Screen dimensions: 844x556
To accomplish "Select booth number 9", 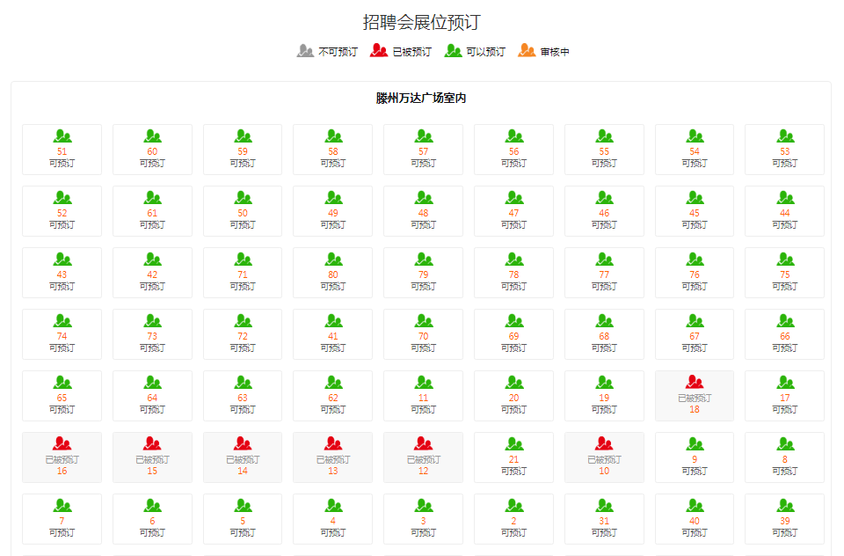I will click(695, 457).
